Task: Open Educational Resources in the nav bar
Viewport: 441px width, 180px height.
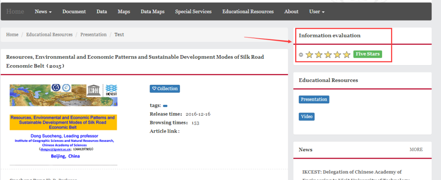Action: click(248, 11)
